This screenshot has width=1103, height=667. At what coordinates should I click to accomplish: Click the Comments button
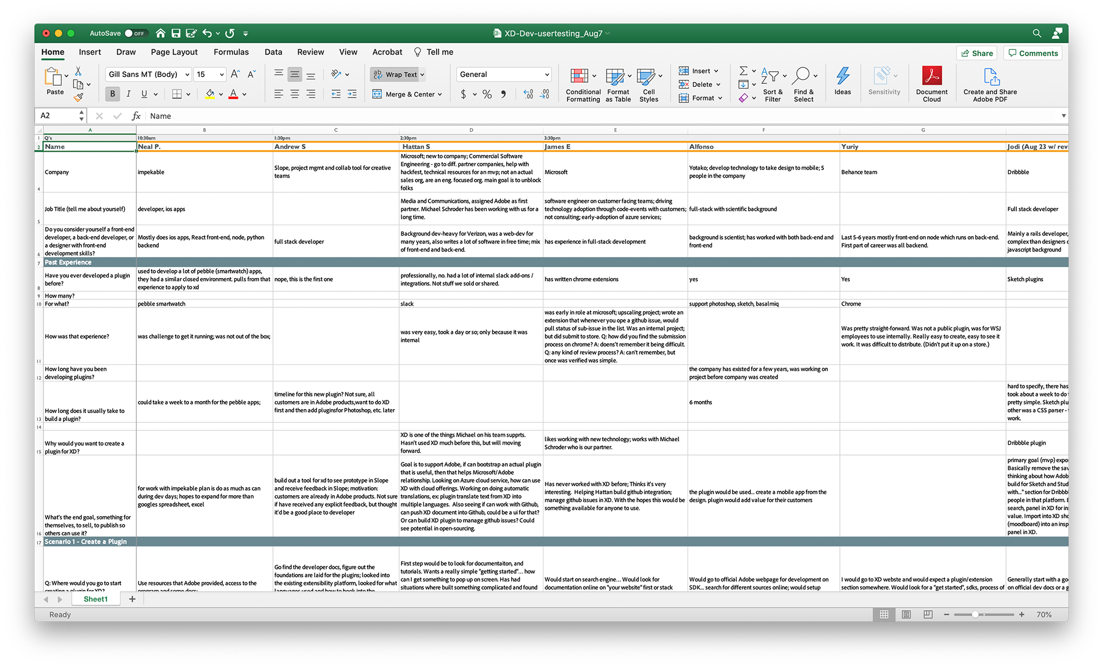[1032, 53]
